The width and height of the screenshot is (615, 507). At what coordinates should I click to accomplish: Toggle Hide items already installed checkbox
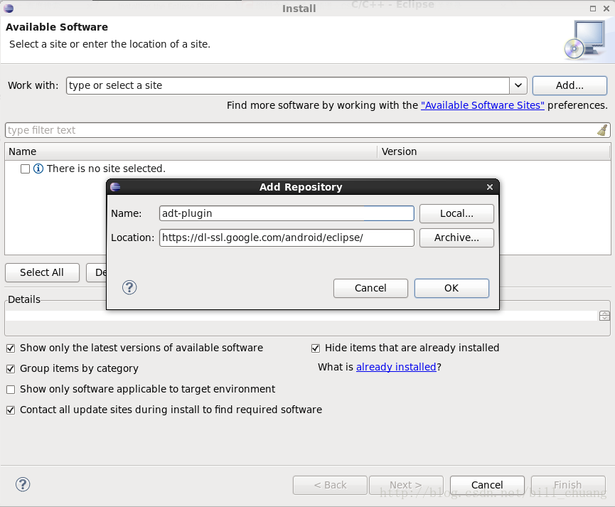316,348
